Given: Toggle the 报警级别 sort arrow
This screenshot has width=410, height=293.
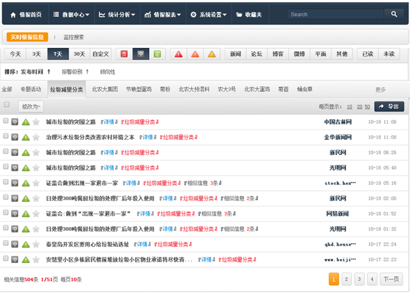Looking at the screenshot, I should (87, 72).
